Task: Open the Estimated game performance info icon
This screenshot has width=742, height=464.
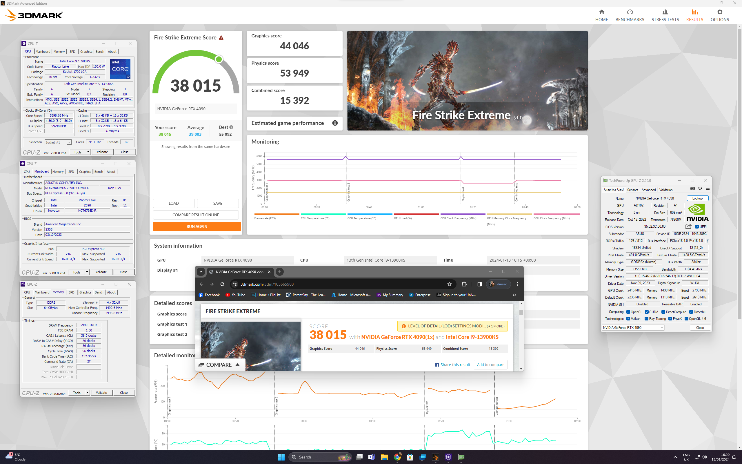Action: click(335, 123)
